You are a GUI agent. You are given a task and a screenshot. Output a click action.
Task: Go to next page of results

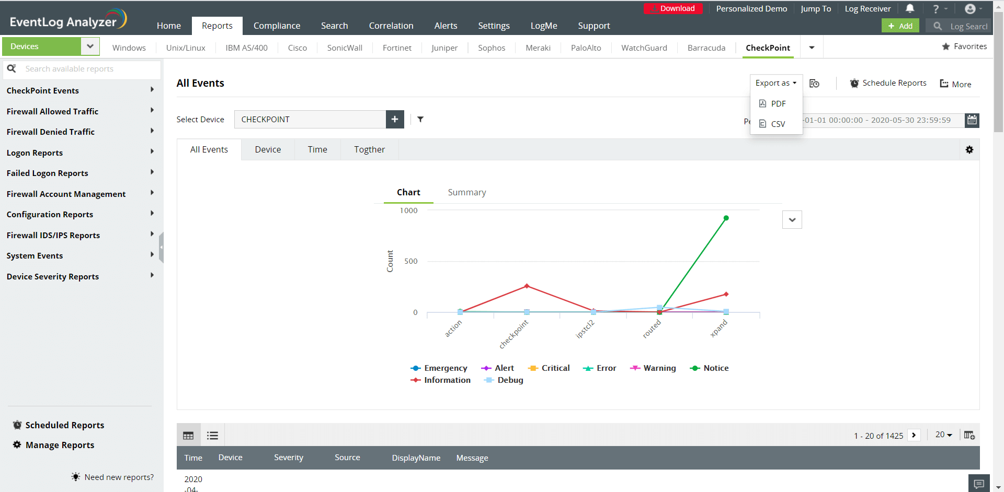click(914, 435)
